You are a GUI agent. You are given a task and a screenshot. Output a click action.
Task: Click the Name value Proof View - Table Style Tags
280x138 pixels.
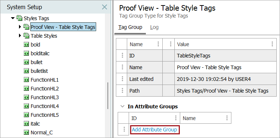226,67
